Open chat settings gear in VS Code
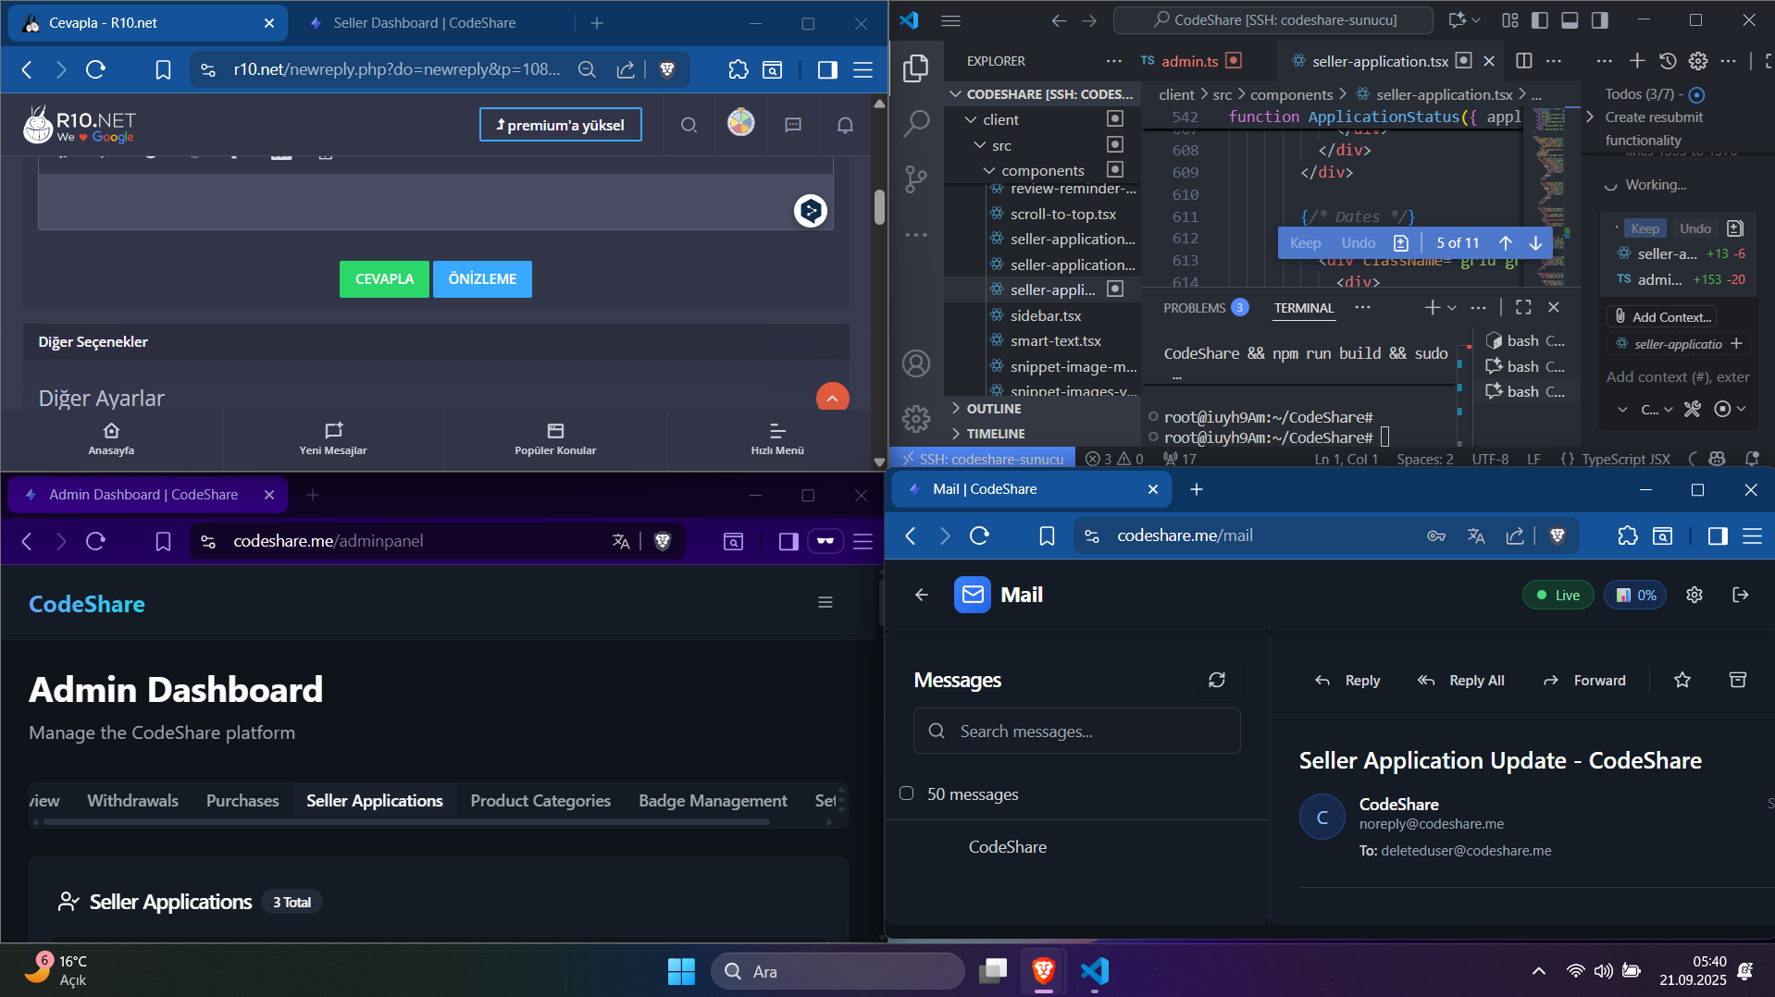 pyautogui.click(x=1698, y=61)
